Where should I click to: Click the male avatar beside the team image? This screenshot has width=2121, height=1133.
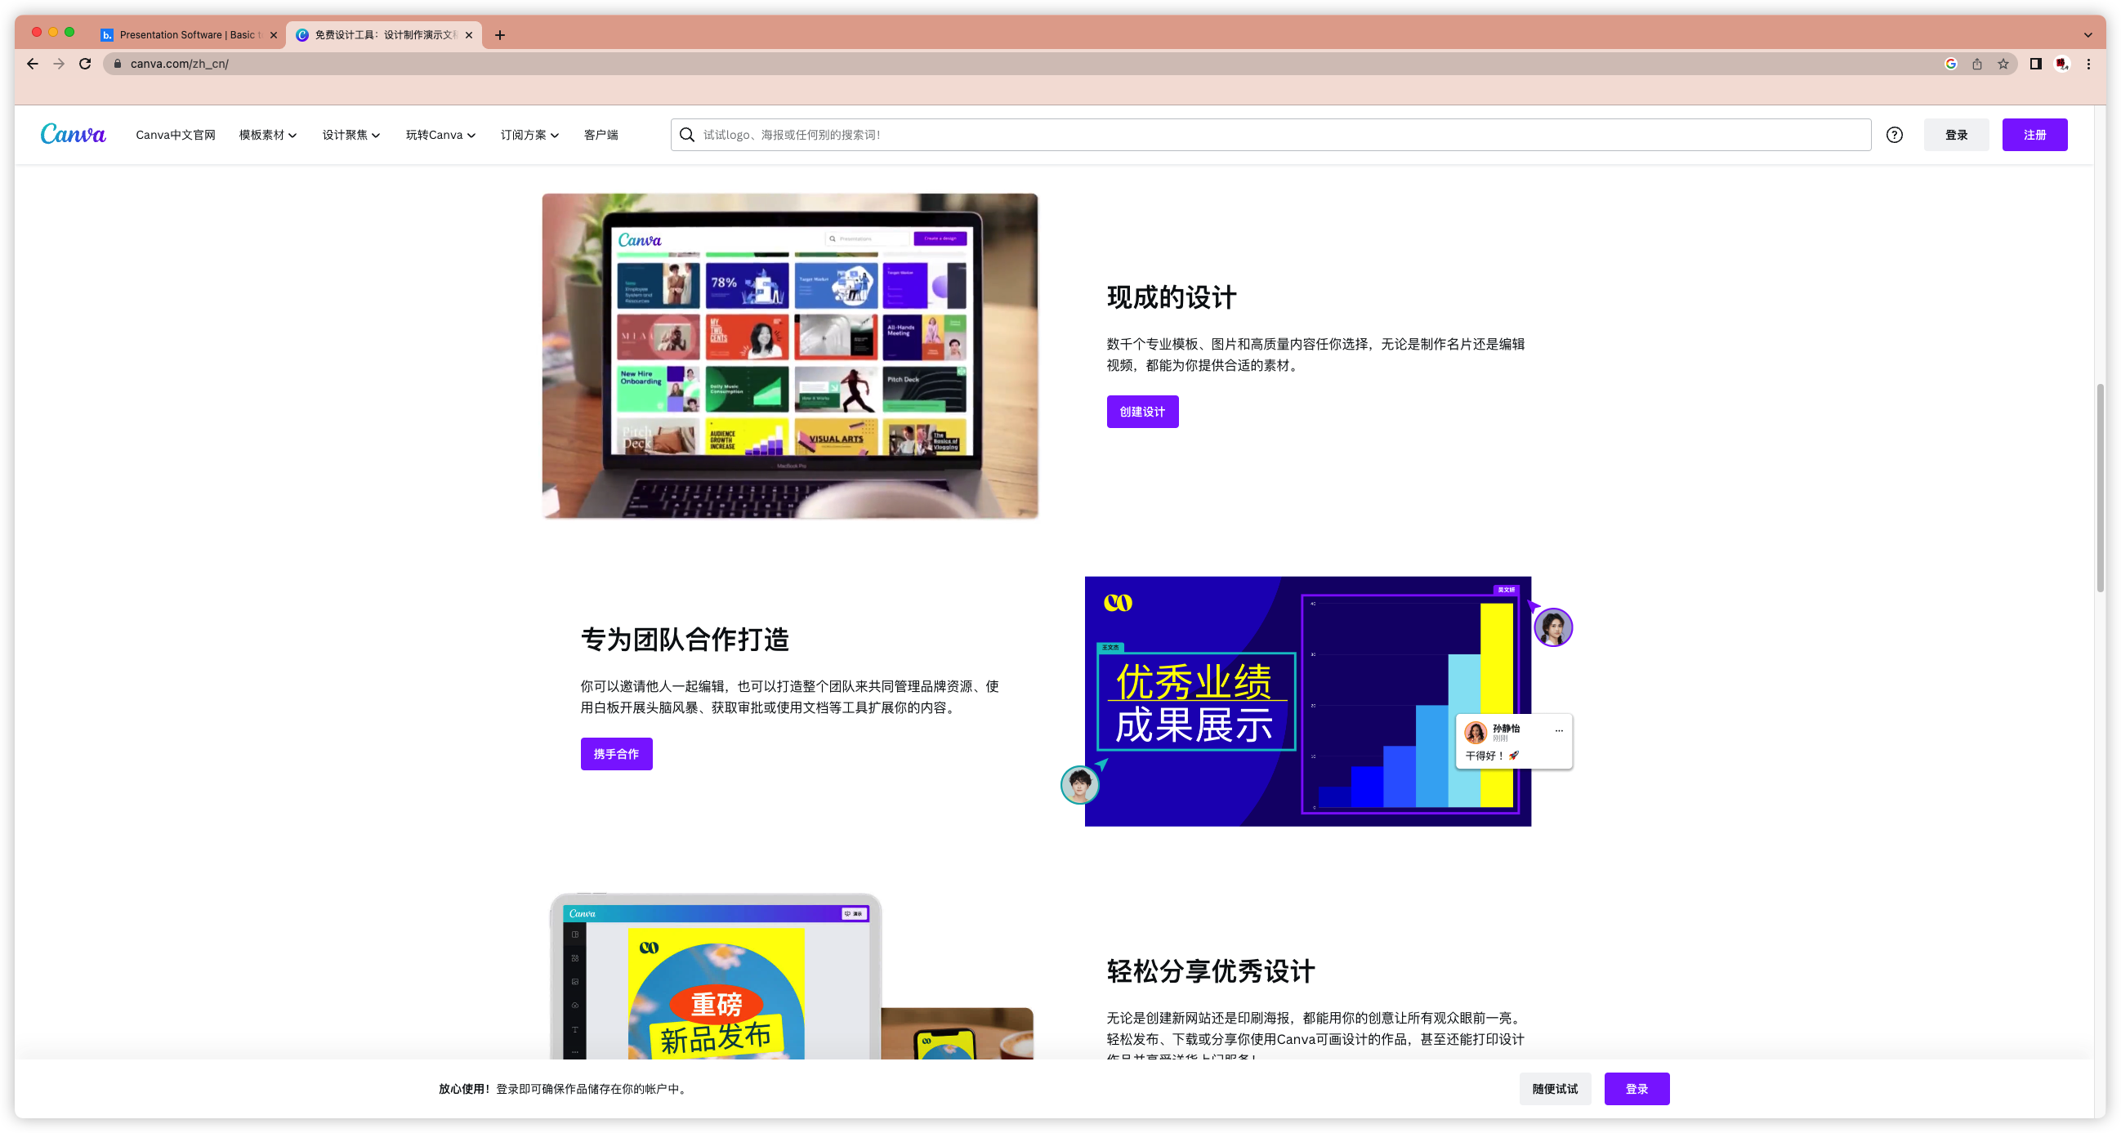tap(1078, 784)
